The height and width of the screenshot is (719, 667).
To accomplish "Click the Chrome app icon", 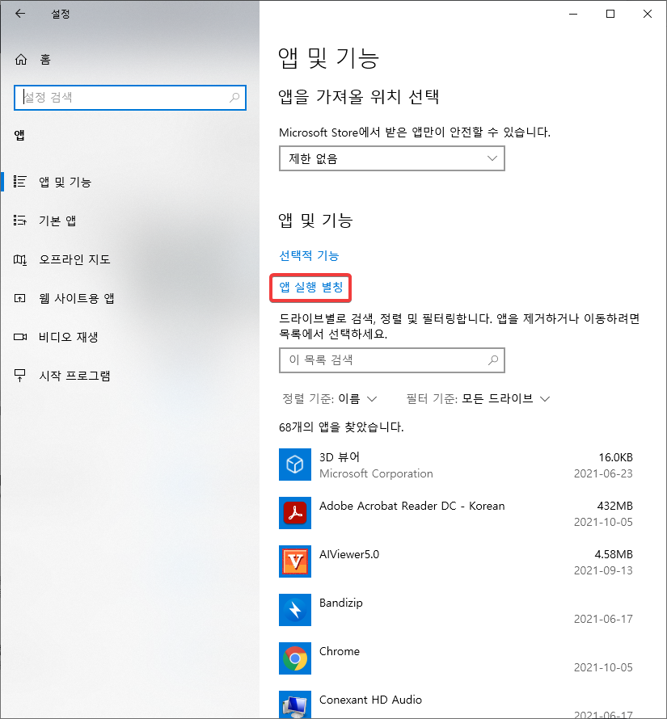I will pyautogui.click(x=295, y=658).
